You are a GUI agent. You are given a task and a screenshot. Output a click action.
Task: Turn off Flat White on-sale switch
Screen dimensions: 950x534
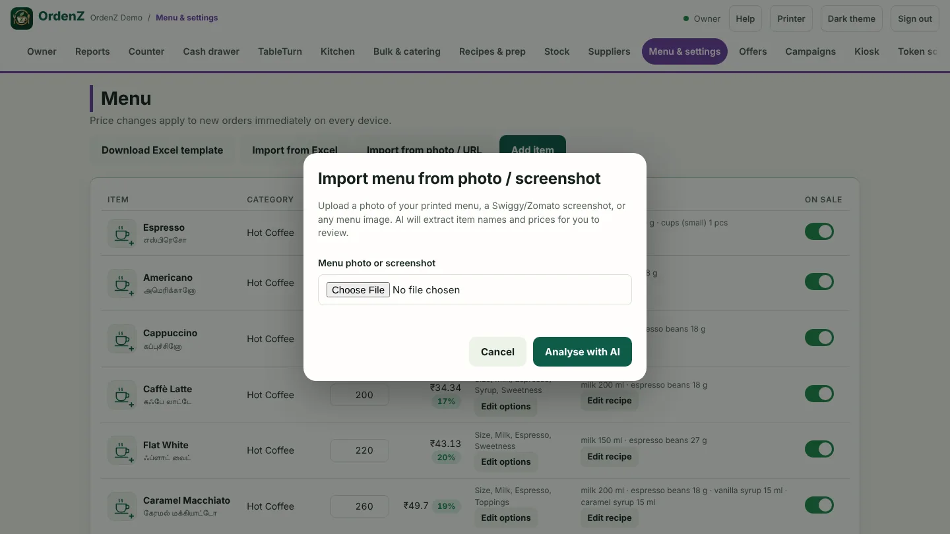(x=819, y=449)
